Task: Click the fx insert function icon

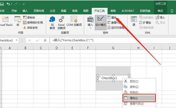Action: tap(45, 40)
